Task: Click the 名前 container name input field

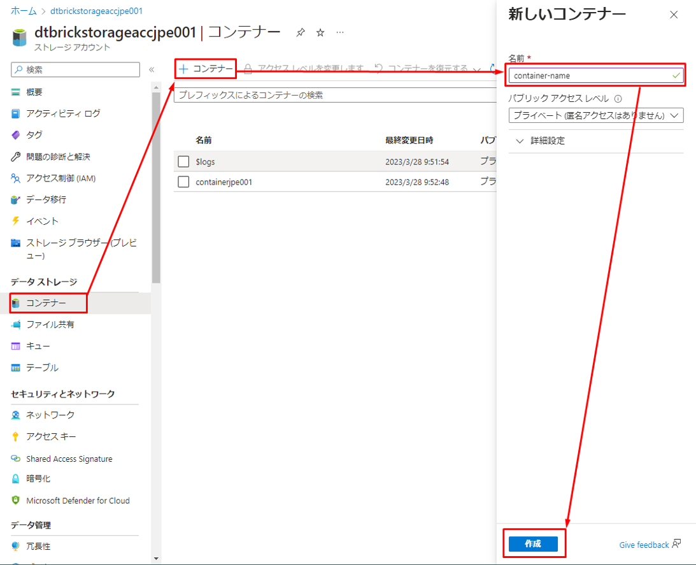Action: [589, 76]
